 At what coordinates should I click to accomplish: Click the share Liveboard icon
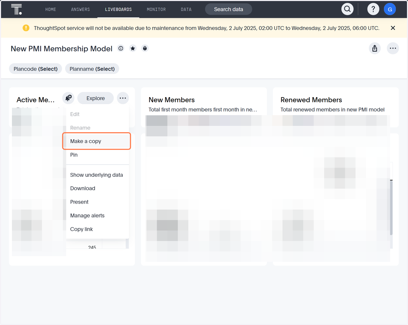pyautogui.click(x=375, y=48)
